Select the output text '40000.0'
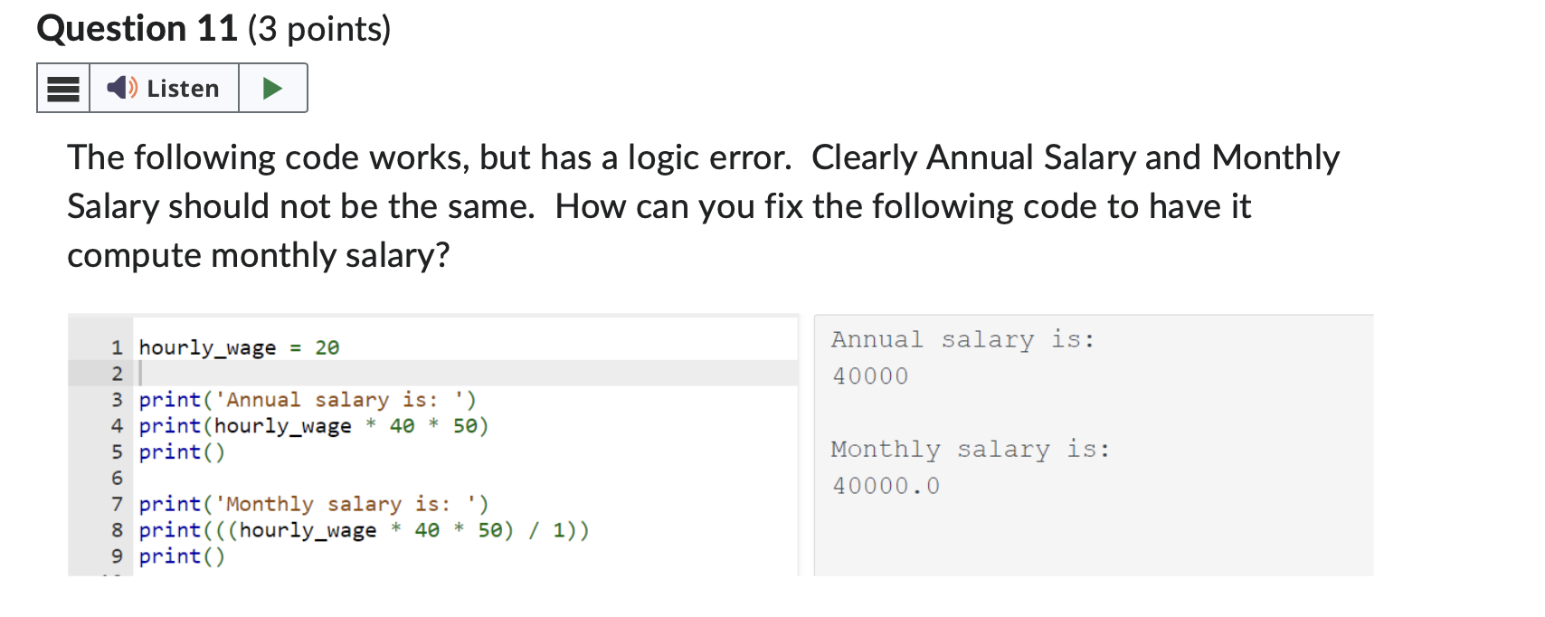The width and height of the screenshot is (1545, 617). tap(885, 485)
